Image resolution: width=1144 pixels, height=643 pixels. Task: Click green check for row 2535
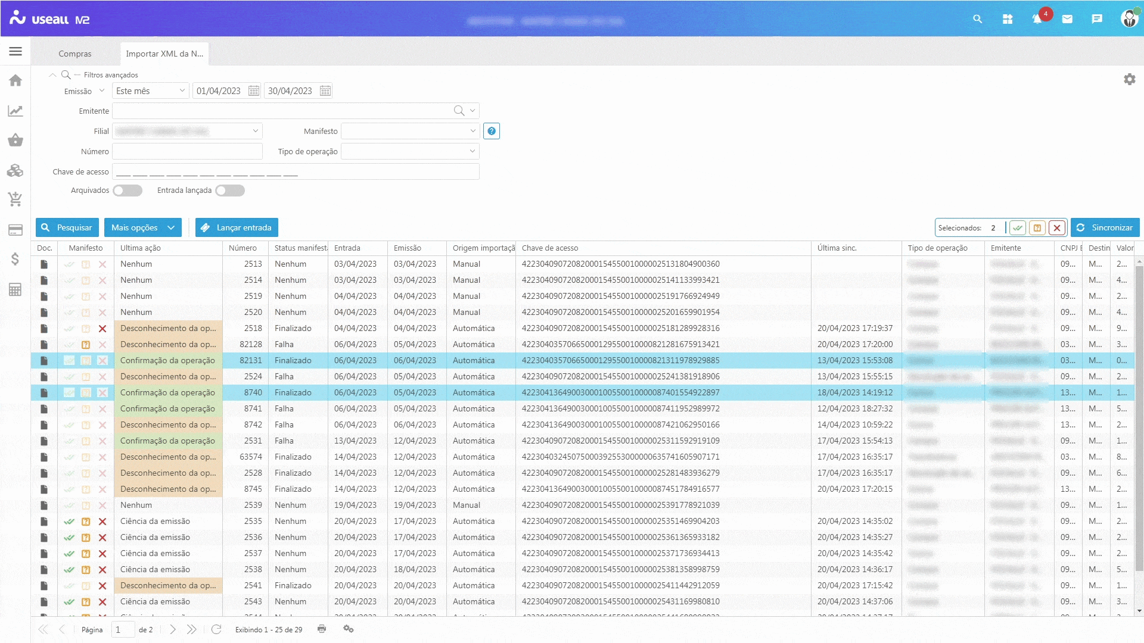tap(69, 522)
